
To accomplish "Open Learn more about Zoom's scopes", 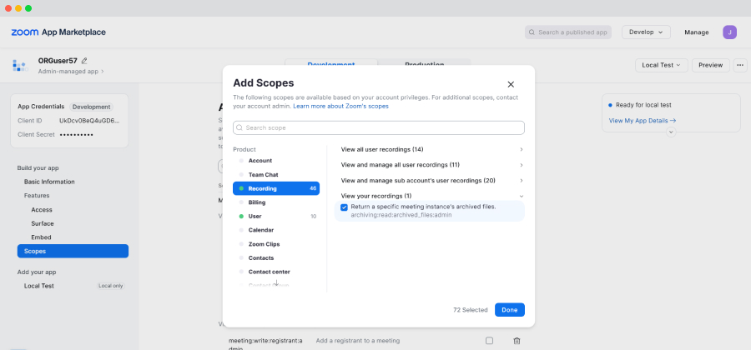I will [340, 106].
